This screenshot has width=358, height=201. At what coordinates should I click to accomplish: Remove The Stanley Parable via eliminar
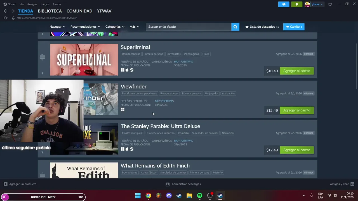[x=308, y=133]
